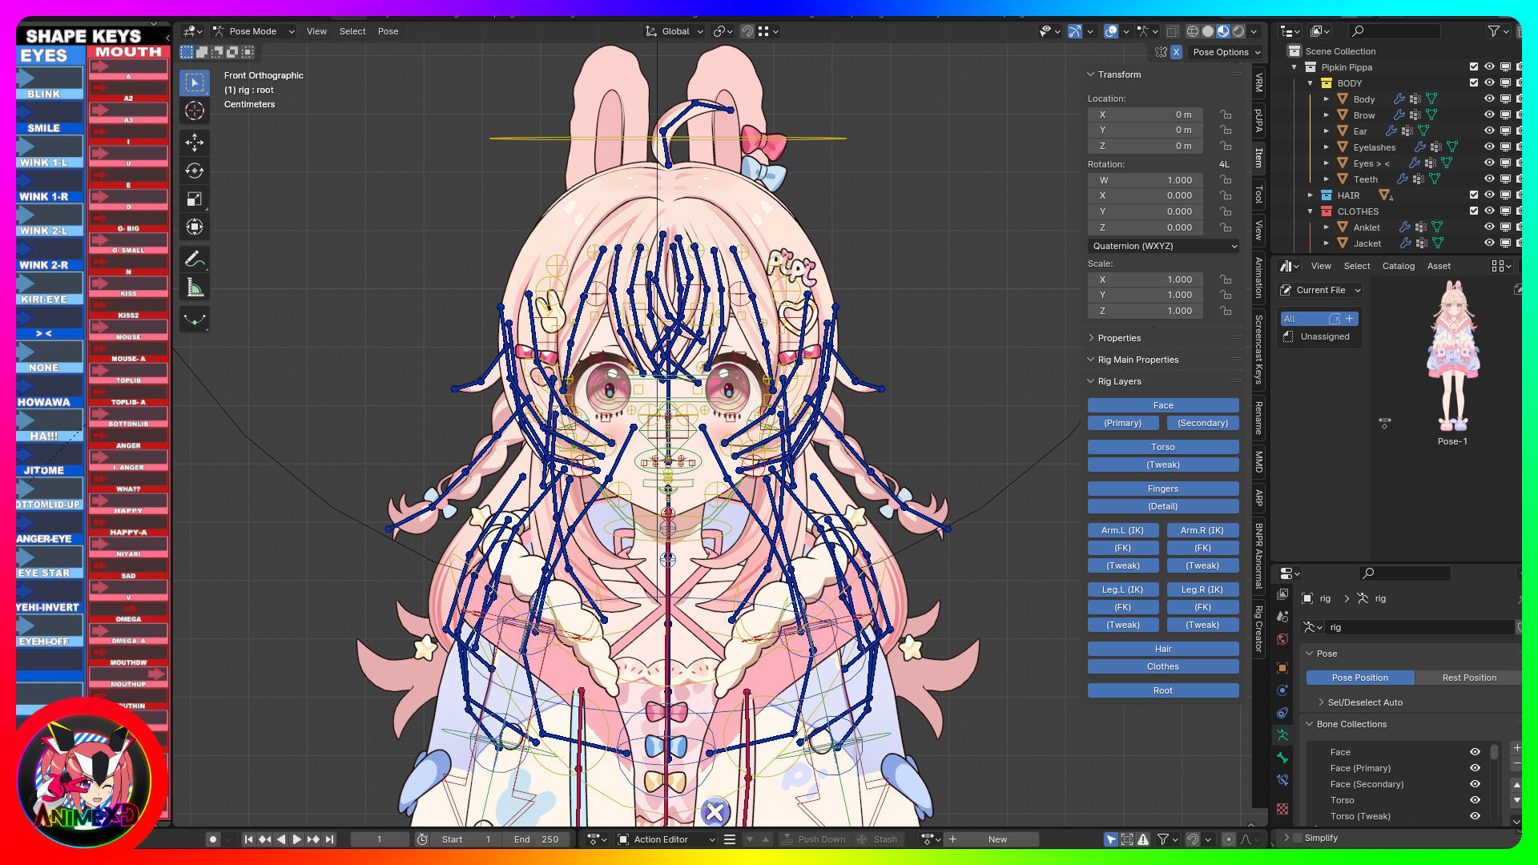Image resolution: width=1538 pixels, height=865 pixels.
Task: Open the Global orientation dropdown
Action: 674,31
